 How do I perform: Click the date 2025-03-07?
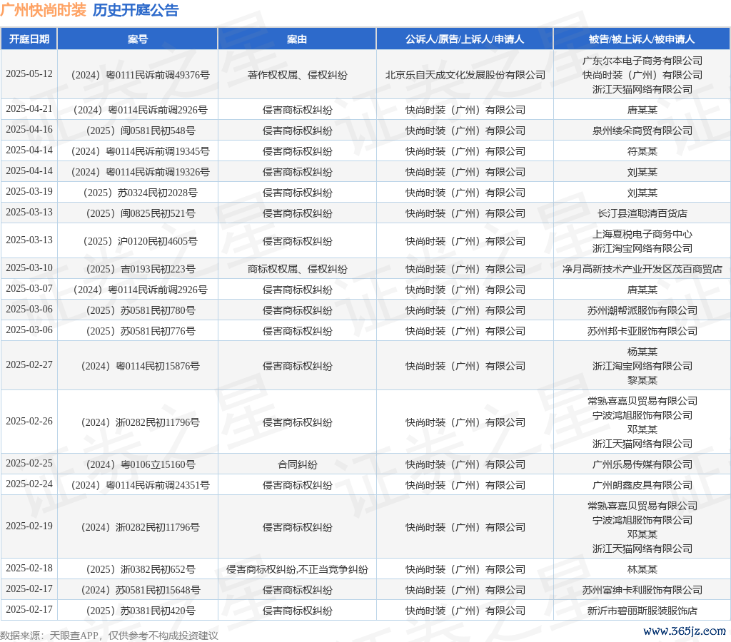(x=29, y=288)
